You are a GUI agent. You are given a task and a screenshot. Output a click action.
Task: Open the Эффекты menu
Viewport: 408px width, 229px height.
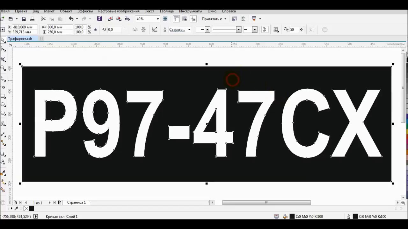click(85, 11)
